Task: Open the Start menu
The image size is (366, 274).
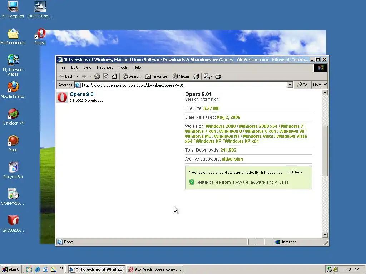Action: (x=10, y=270)
